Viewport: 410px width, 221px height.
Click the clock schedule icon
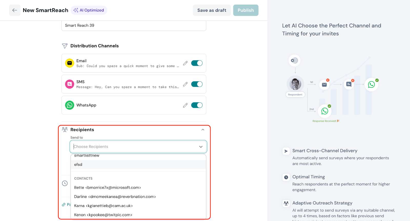(x=65, y=183)
